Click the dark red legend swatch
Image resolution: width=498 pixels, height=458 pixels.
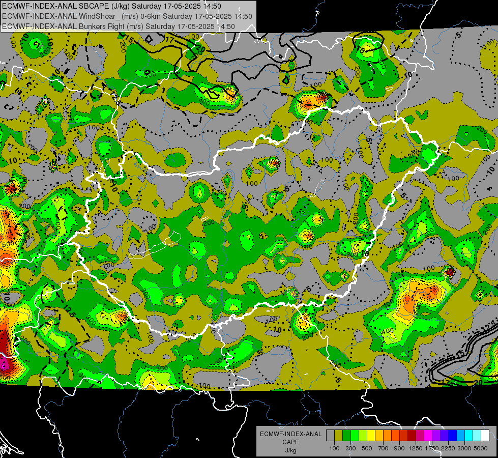pyautogui.click(x=412, y=435)
